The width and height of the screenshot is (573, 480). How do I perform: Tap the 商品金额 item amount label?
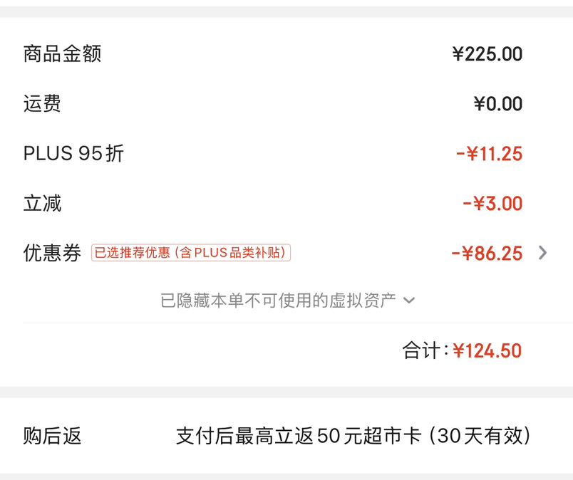[62, 53]
